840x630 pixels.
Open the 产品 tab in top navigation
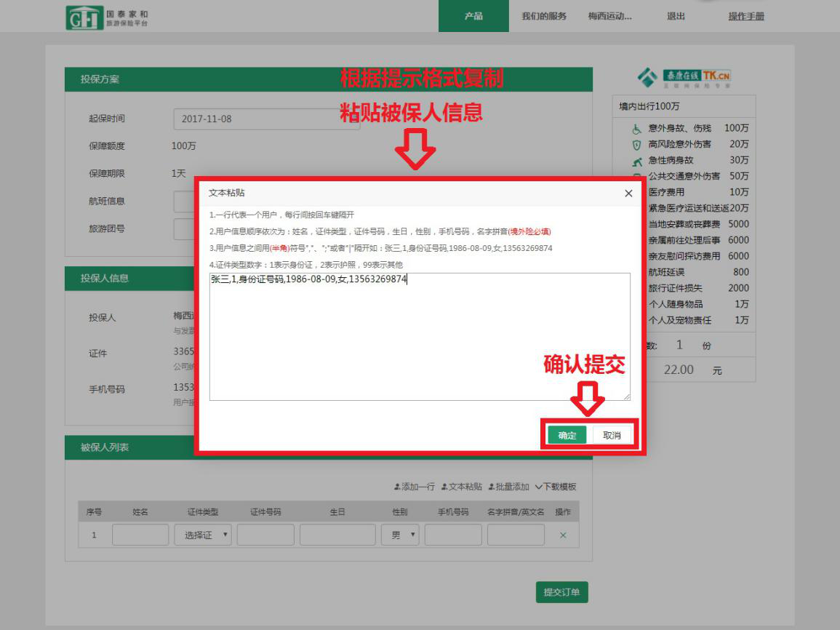click(473, 16)
